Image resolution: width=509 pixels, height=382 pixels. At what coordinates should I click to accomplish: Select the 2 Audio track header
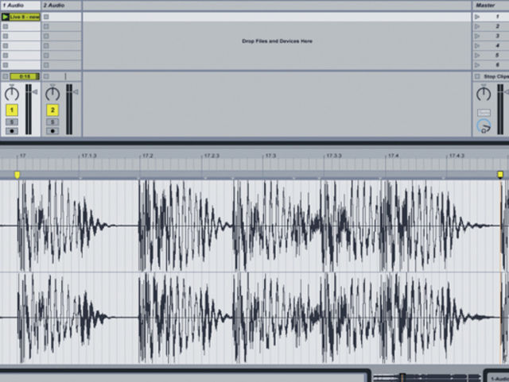(x=61, y=6)
